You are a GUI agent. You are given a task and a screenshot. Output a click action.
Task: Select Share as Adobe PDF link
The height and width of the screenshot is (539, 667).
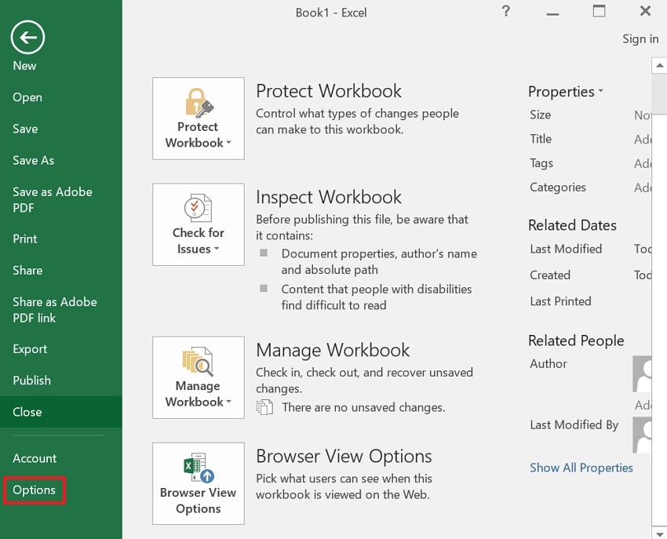click(x=54, y=310)
